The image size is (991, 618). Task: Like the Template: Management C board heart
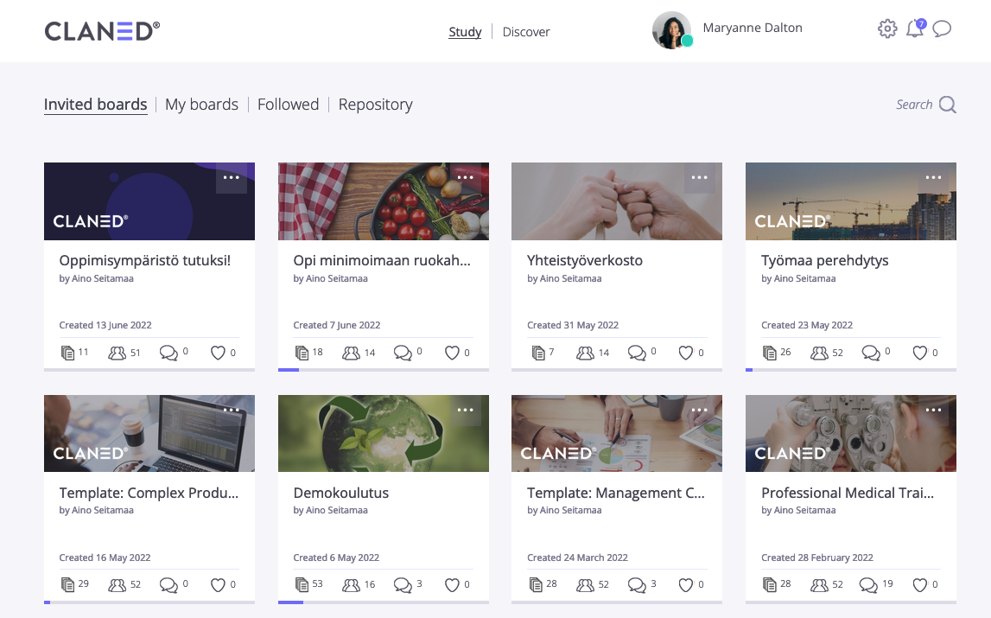(x=686, y=584)
